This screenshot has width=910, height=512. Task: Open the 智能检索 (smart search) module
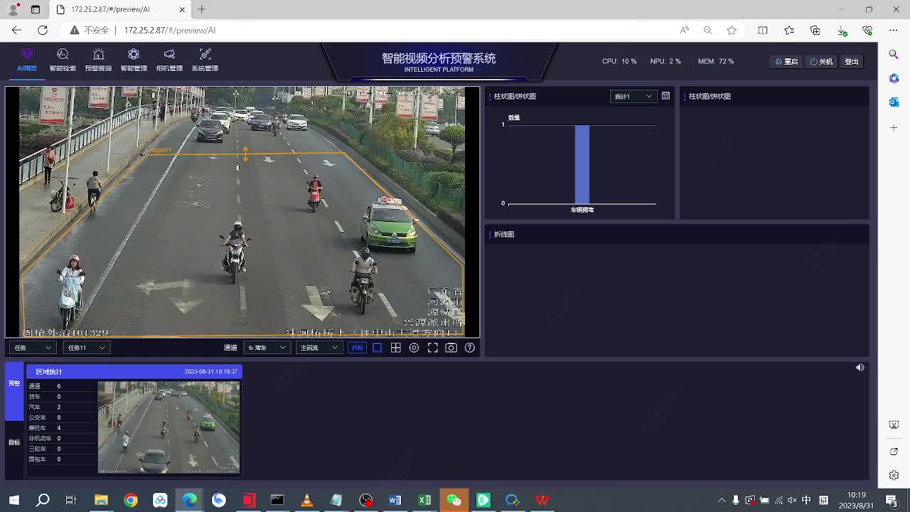pyautogui.click(x=63, y=60)
